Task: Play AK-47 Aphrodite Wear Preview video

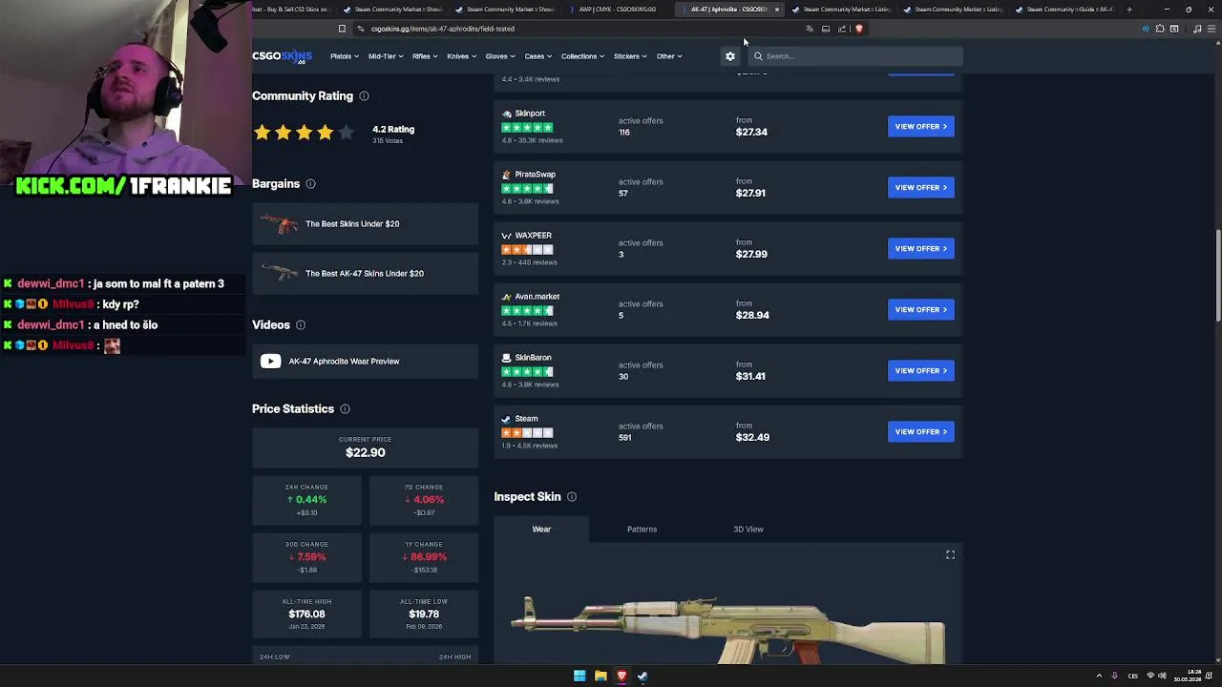Action: (x=365, y=362)
